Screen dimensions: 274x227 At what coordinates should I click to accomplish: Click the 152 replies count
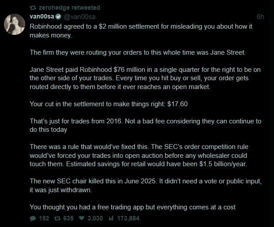point(44,218)
